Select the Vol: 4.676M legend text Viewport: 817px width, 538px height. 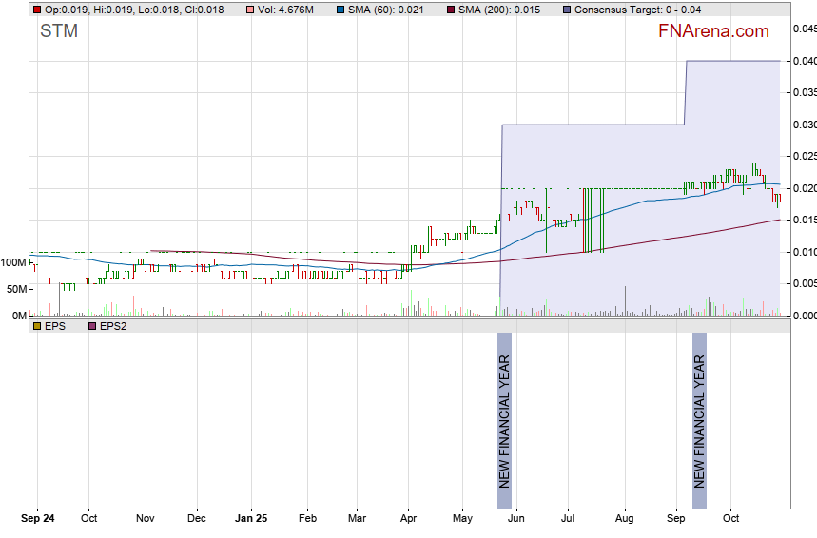[x=285, y=10]
